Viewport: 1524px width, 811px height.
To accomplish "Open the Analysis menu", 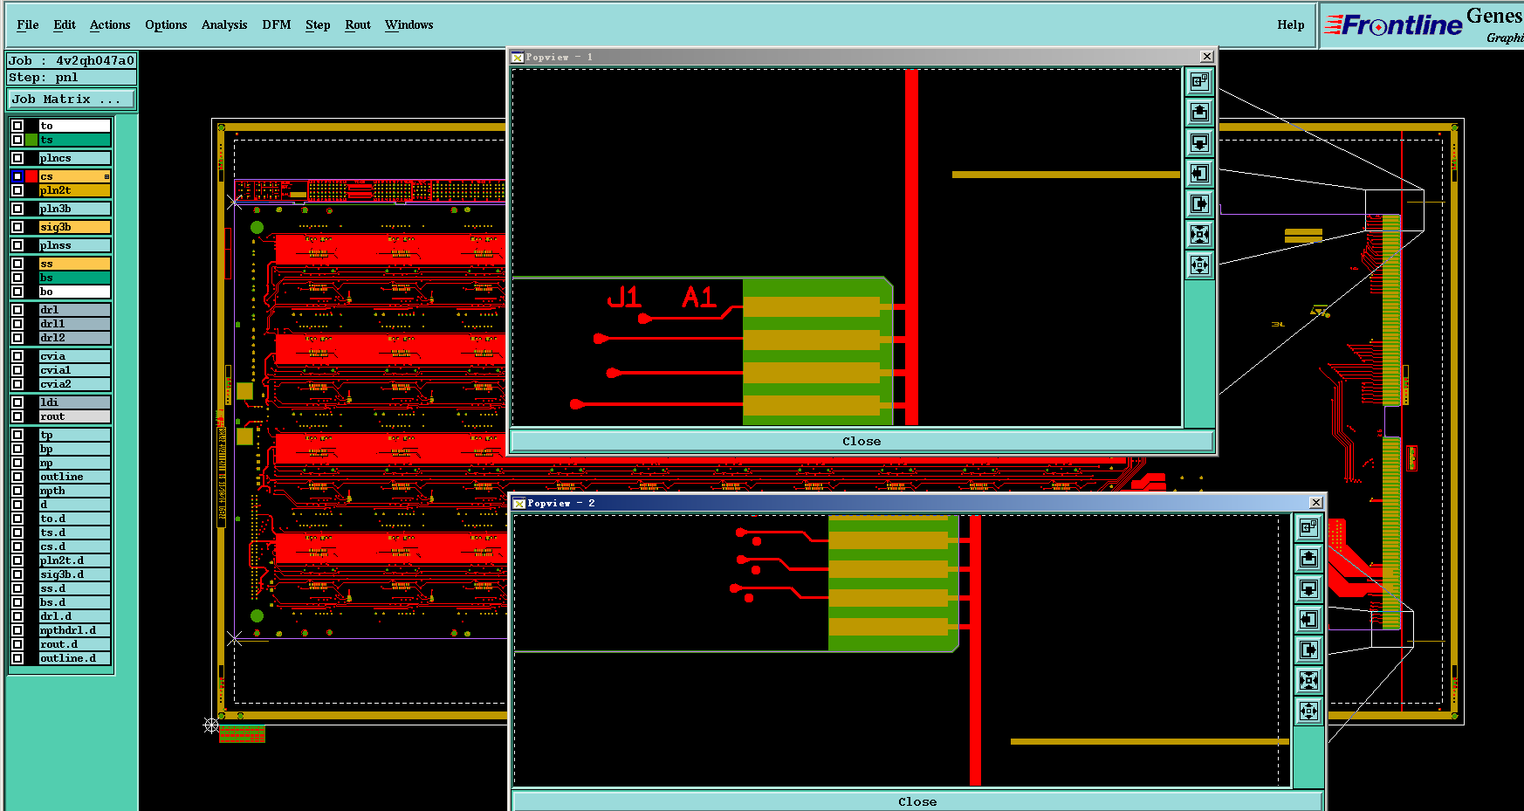I will (224, 25).
